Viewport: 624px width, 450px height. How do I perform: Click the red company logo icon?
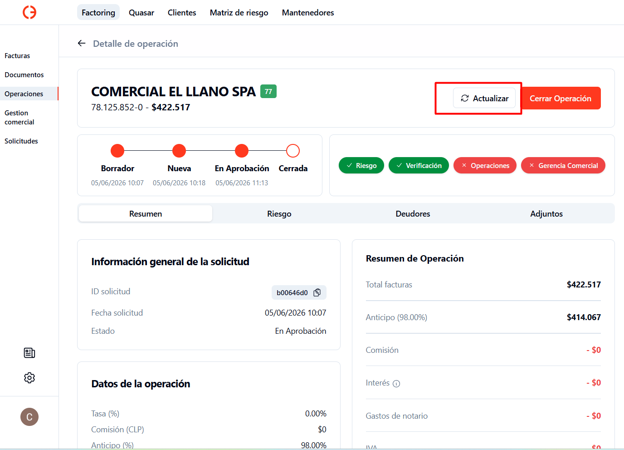pyautogui.click(x=29, y=12)
